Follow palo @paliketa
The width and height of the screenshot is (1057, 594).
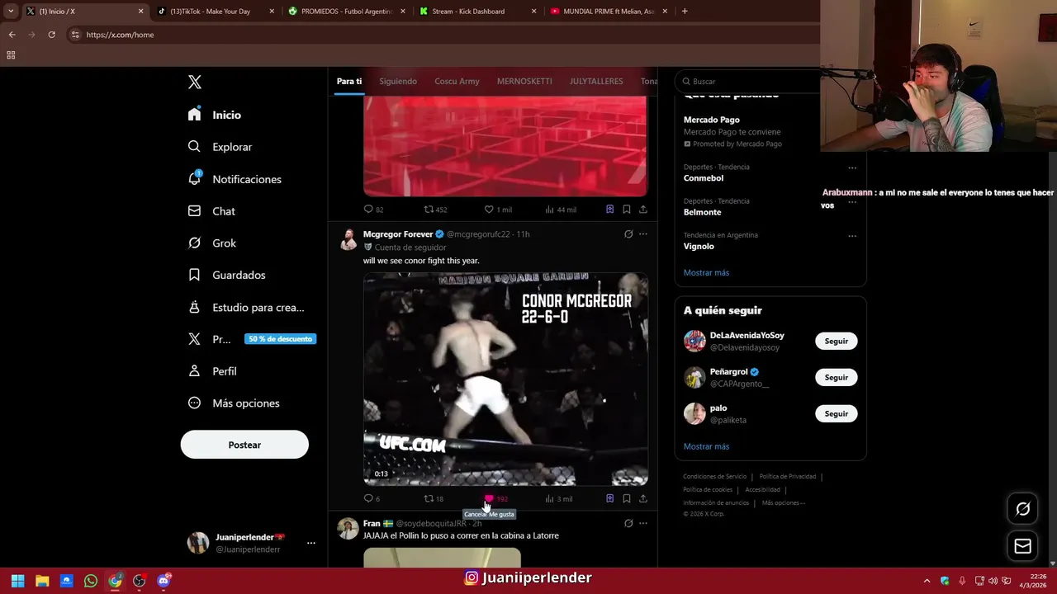836,413
